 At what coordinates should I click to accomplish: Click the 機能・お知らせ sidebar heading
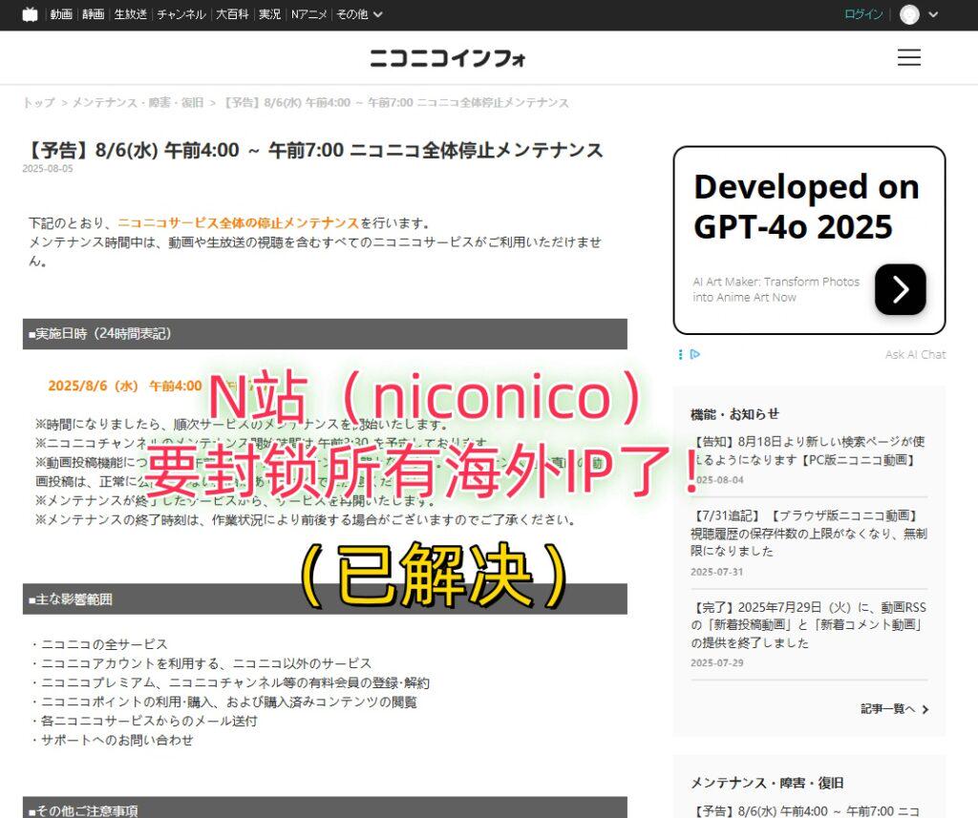click(734, 414)
